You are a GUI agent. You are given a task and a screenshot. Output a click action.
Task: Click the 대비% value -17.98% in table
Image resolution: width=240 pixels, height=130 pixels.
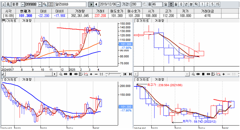point(59,16)
